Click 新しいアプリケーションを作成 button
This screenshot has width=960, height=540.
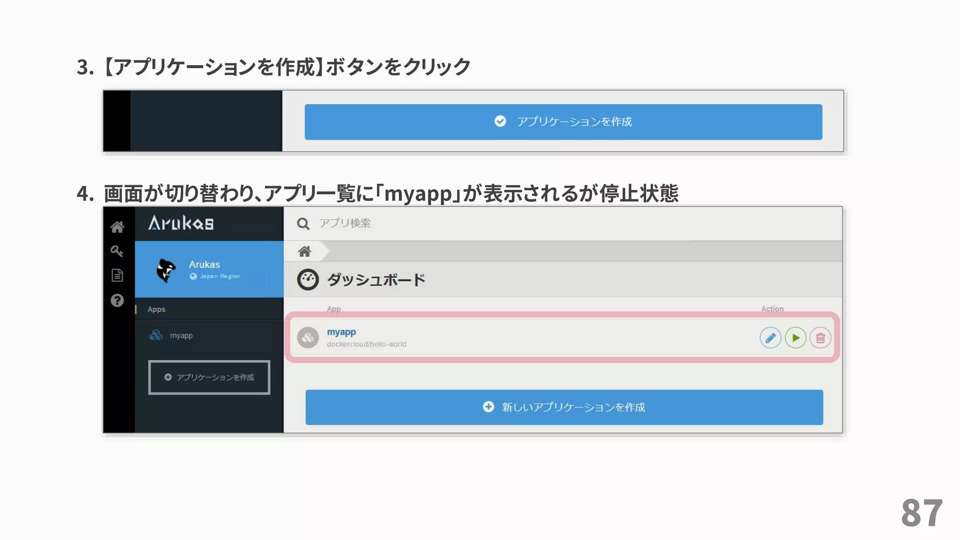564,407
